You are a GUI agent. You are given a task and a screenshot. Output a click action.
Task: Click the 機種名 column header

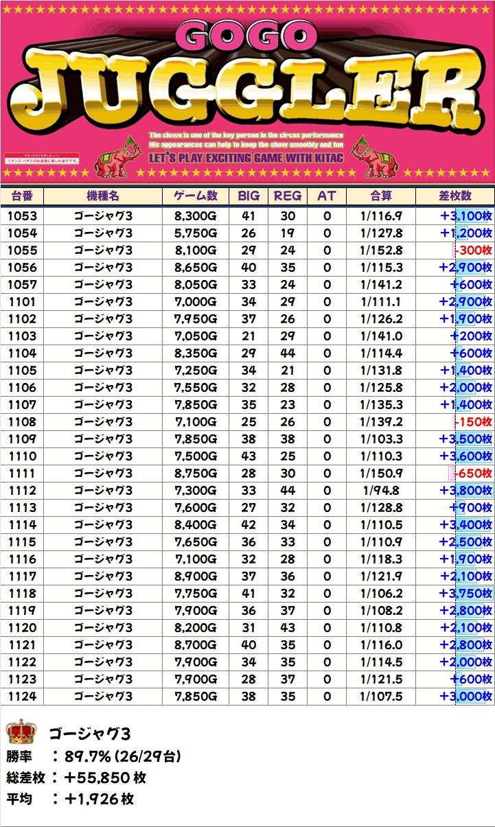103,196
